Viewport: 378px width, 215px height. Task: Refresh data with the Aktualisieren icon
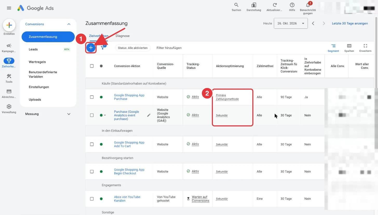pos(274,7)
